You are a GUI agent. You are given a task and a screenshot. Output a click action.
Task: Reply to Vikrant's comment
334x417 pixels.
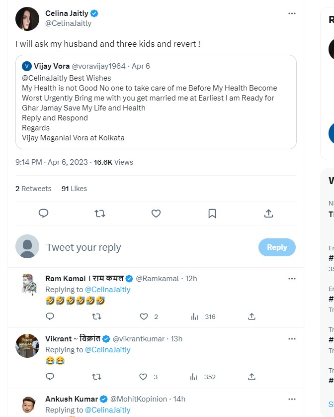click(x=50, y=377)
